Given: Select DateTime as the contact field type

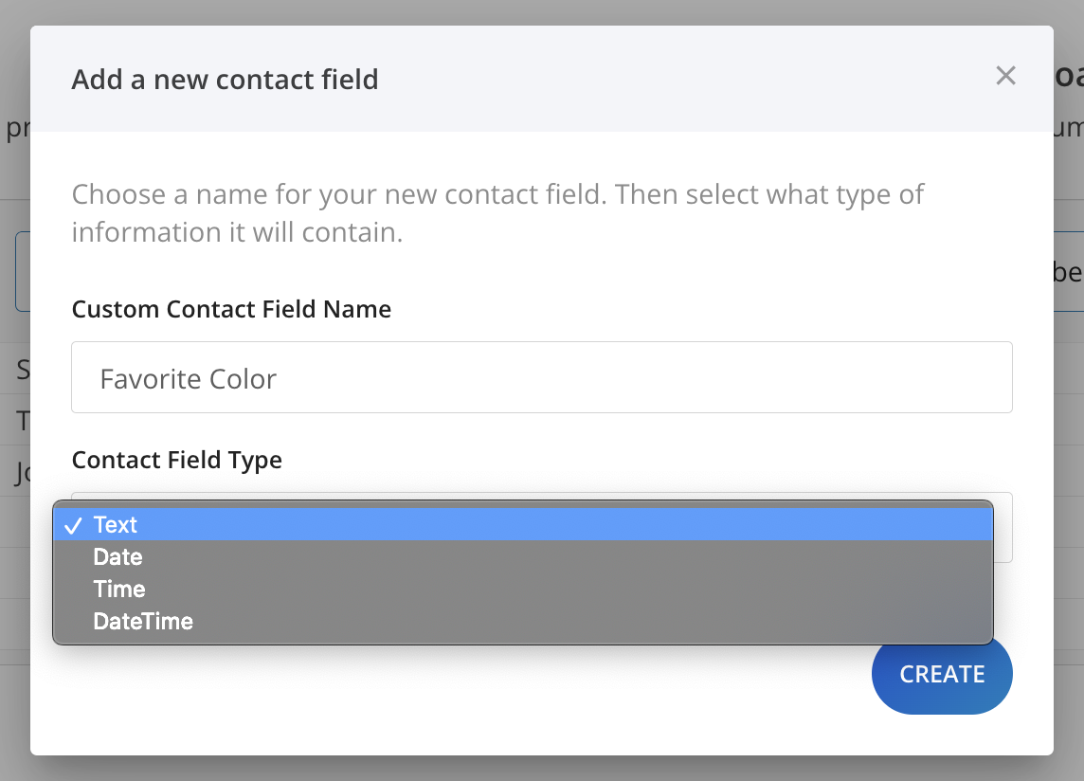Looking at the screenshot, I should click(x=143, y=622).
